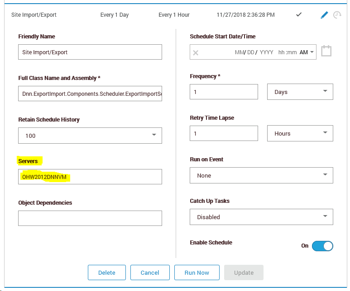
Task: Click the Object Dependencies input field
Action: 90,218
